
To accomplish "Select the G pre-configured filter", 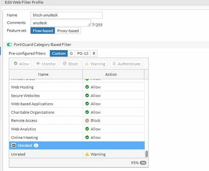I will [x=71, y=54].
